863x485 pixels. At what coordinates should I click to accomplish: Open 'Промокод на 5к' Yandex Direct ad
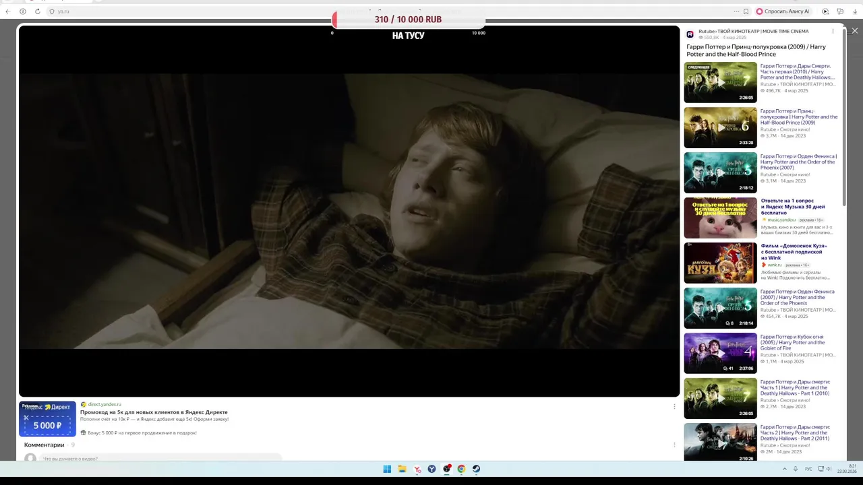pyautogui.click(x=154, y=412)
